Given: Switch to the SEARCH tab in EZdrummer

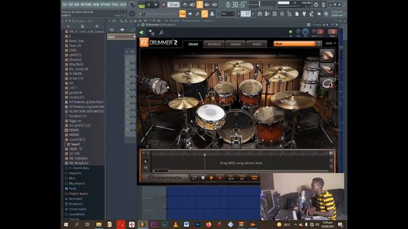Looking at the screenshot, I should (235, 44).
